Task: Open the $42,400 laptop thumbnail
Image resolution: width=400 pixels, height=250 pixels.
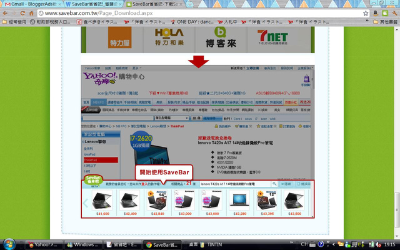Action: (130, 200)
